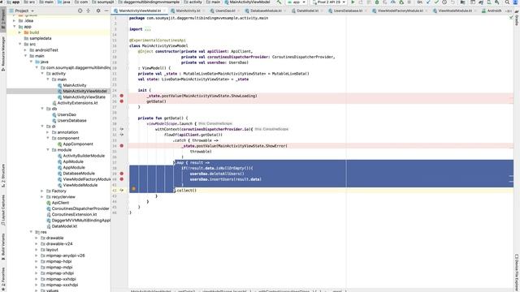Toggle the breakpoint on line 39

[x=122, y=174]
